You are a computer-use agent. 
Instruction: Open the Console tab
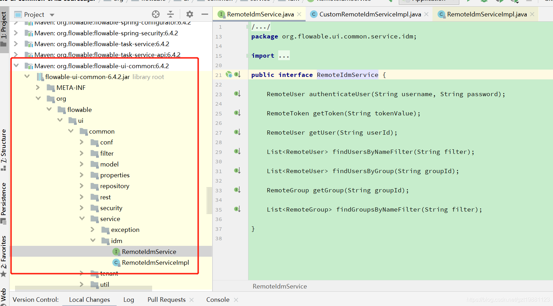[218, 300]
